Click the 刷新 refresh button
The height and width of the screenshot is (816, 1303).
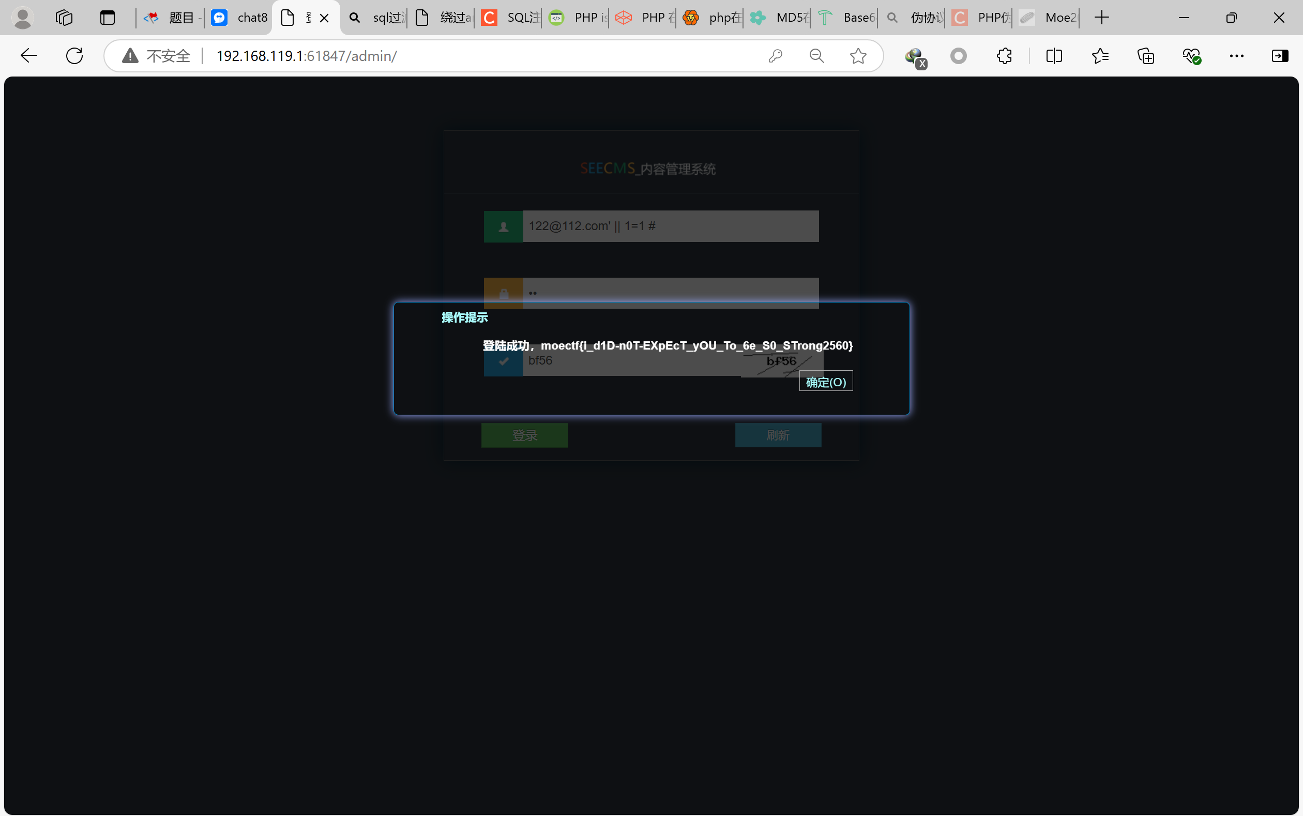point(778,435)
